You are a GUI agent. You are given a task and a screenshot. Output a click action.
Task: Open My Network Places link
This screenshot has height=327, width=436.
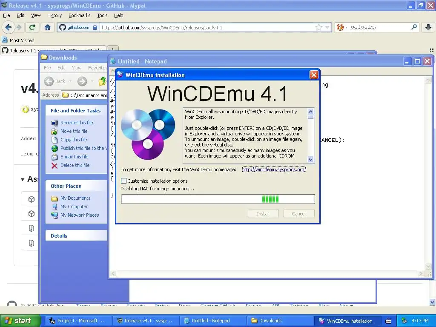(x=80, y=215)
